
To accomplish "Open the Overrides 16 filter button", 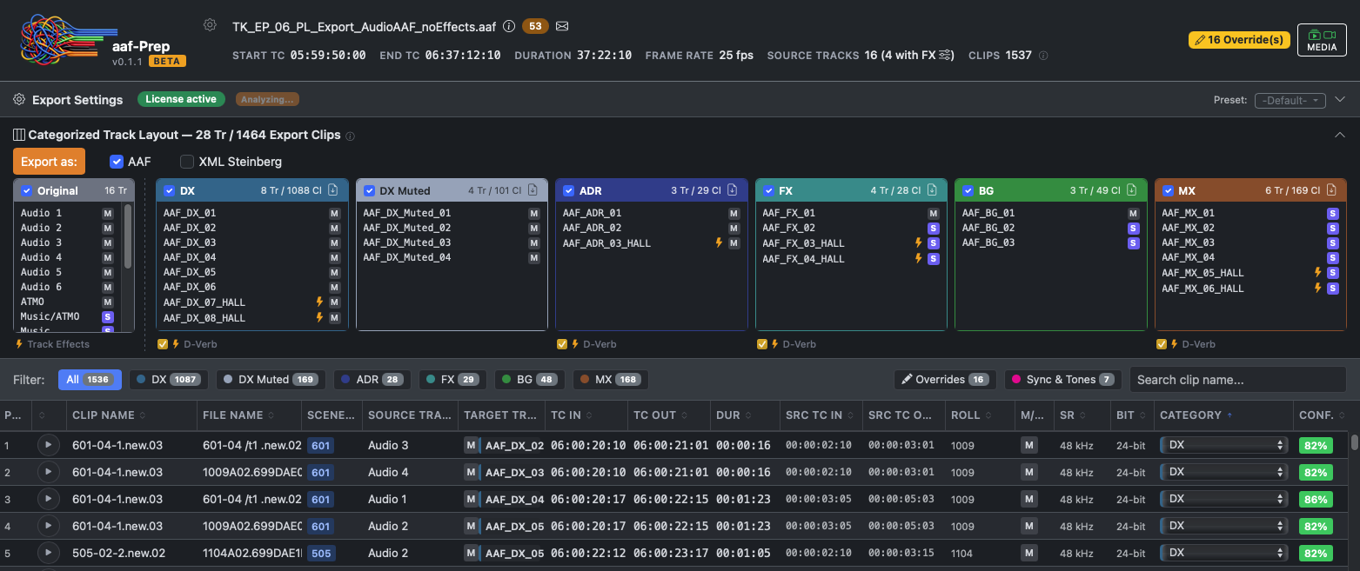I will click(944, 380).
